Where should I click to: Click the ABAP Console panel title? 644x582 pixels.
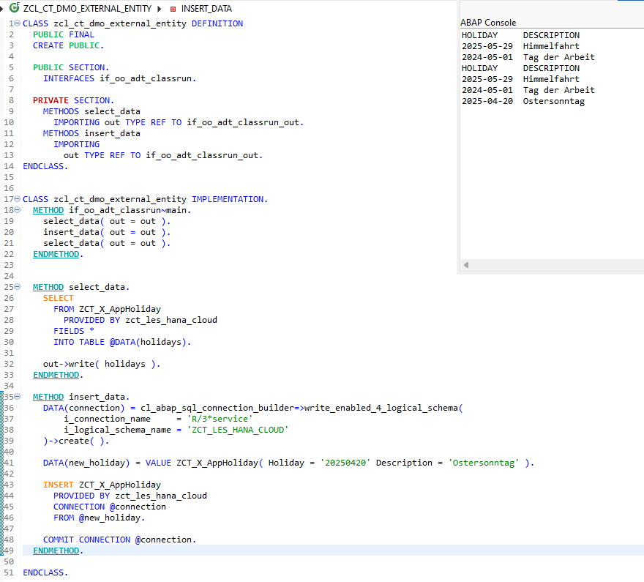[488, 23]
